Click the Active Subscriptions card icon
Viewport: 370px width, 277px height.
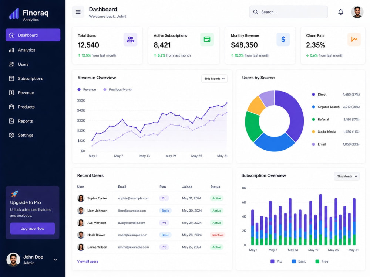click(207, 40)
